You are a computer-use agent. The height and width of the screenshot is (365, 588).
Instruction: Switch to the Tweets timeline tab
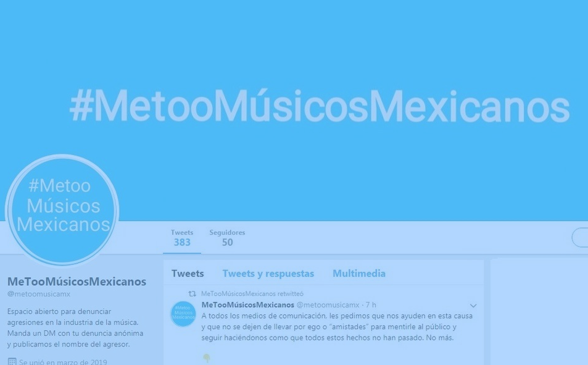(188, 274)
